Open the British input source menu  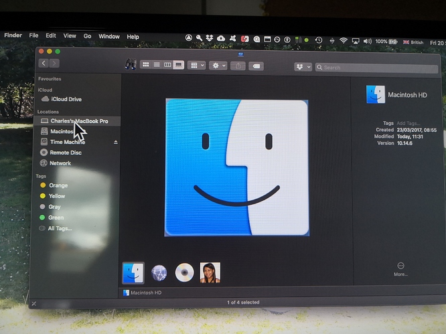(413, 42)
